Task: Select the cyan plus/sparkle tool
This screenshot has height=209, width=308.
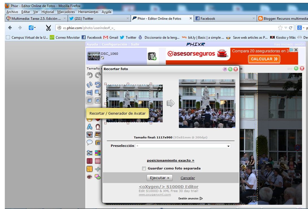Action: tap(97, 169)
